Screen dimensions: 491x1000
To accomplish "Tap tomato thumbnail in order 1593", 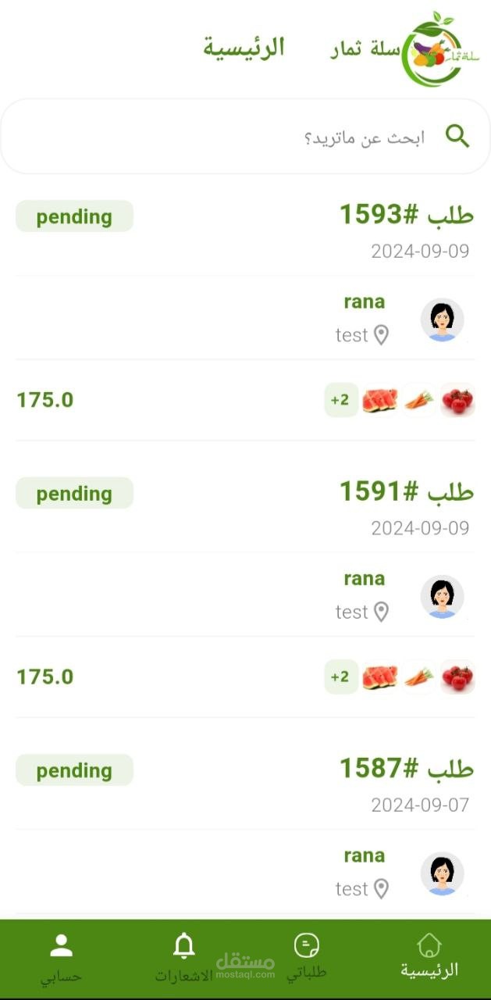I will (457, 400).
